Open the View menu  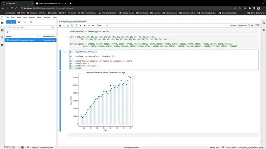point(19,17)
